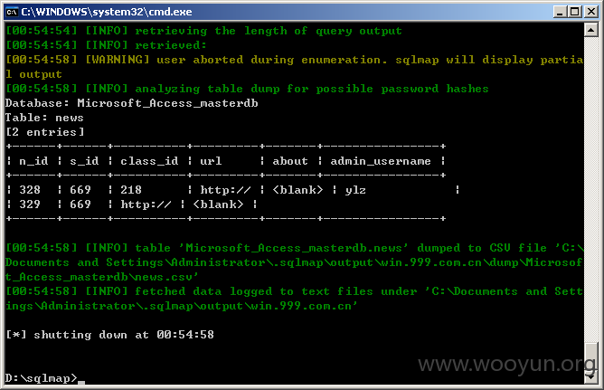Click the WARNING user aborted line

[294, 67]
